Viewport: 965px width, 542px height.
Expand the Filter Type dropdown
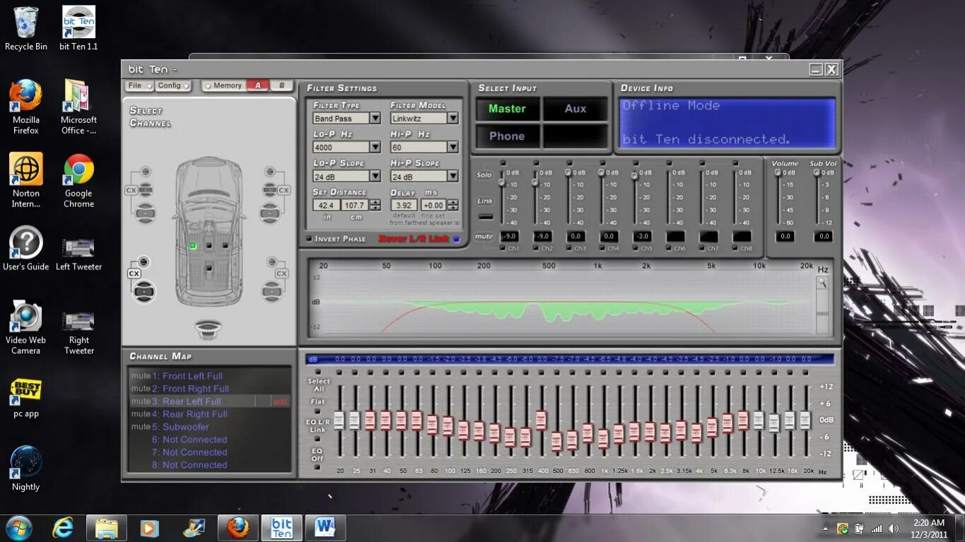pos(375,119)
